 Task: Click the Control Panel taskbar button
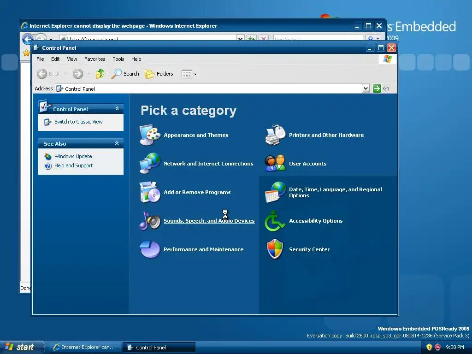coord(159,348)
